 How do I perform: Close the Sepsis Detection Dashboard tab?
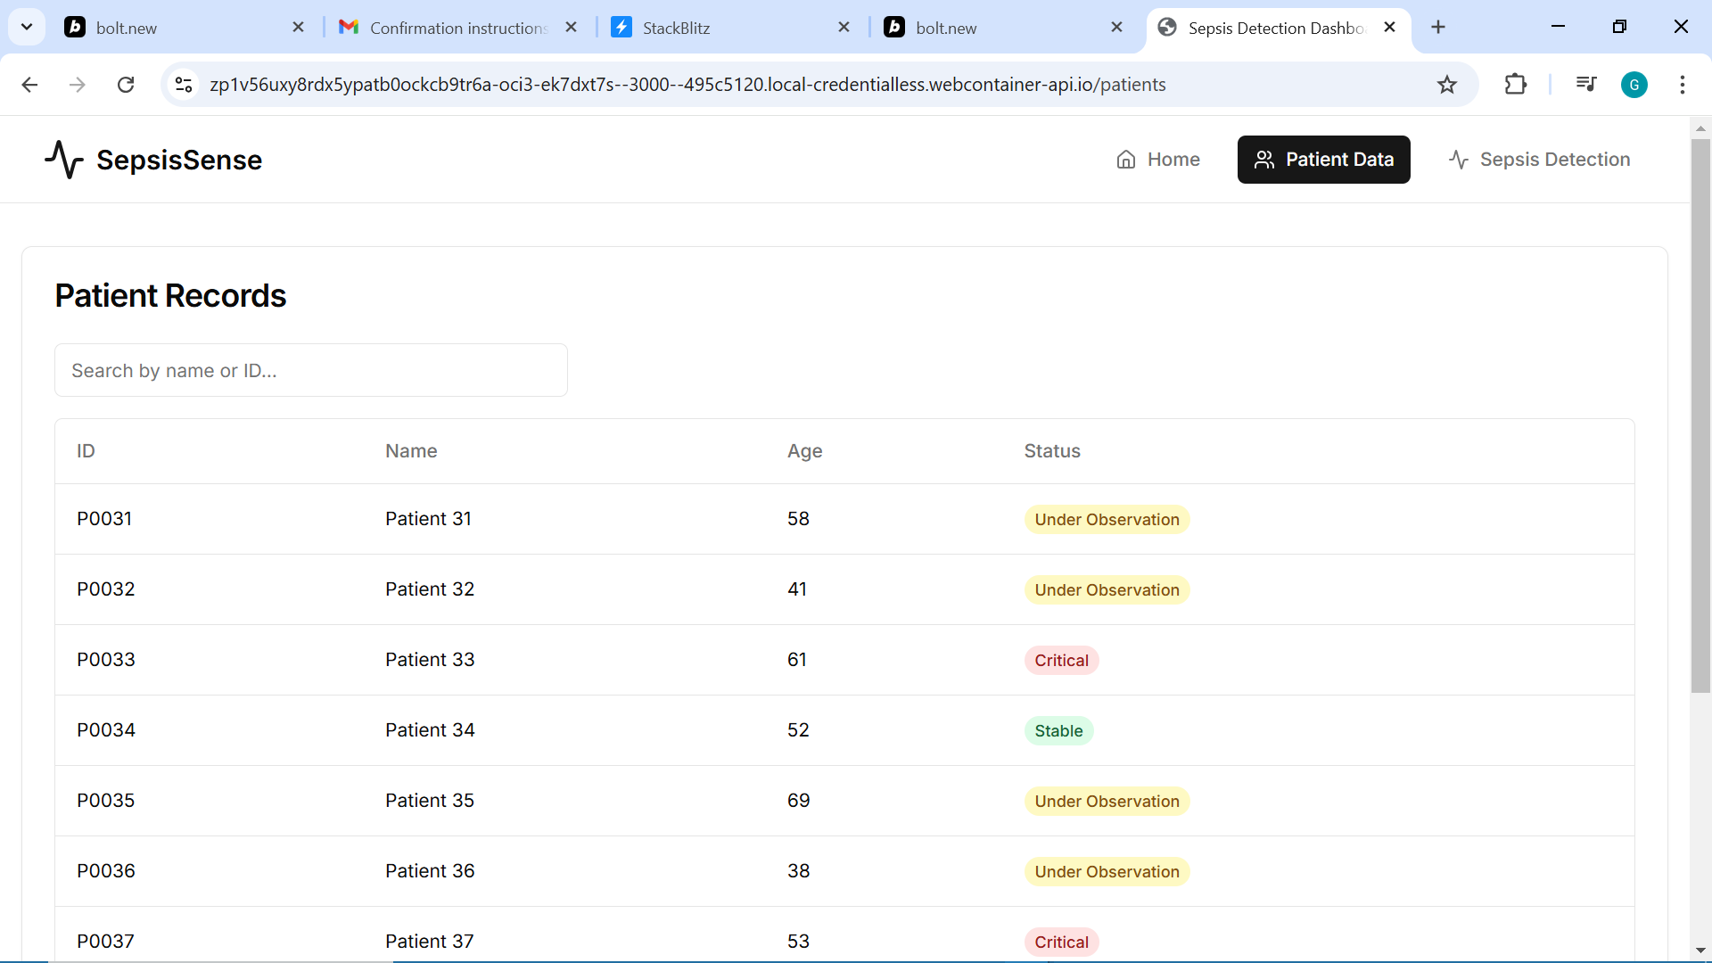coord(1389,28)
